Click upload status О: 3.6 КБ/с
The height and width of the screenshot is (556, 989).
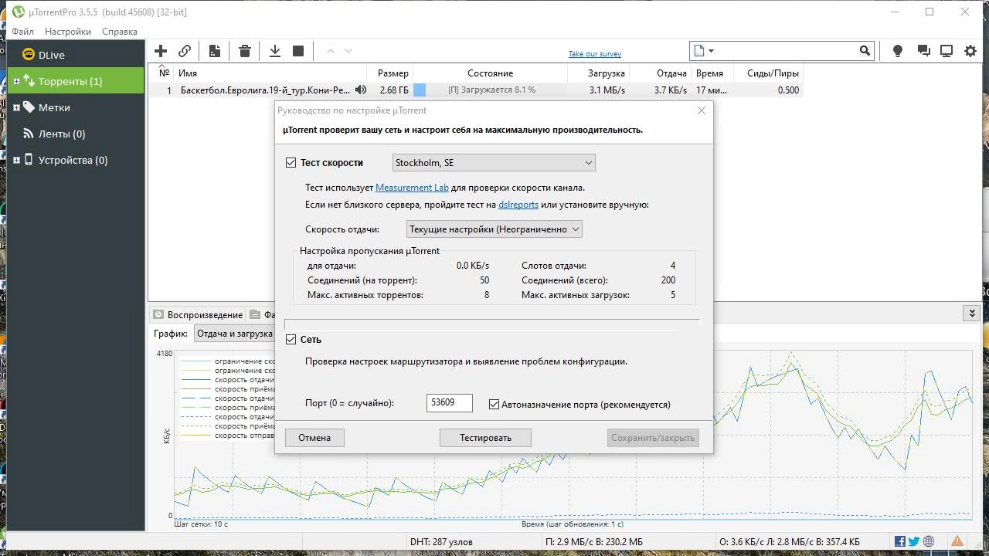point(789,542)
